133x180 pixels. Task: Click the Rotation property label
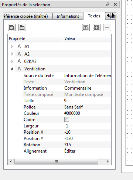[x=32, y=145]
